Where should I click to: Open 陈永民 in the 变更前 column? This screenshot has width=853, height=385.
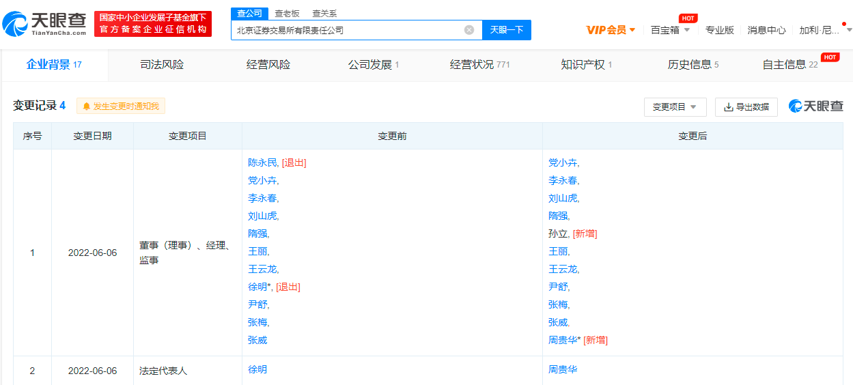(263, 162)
